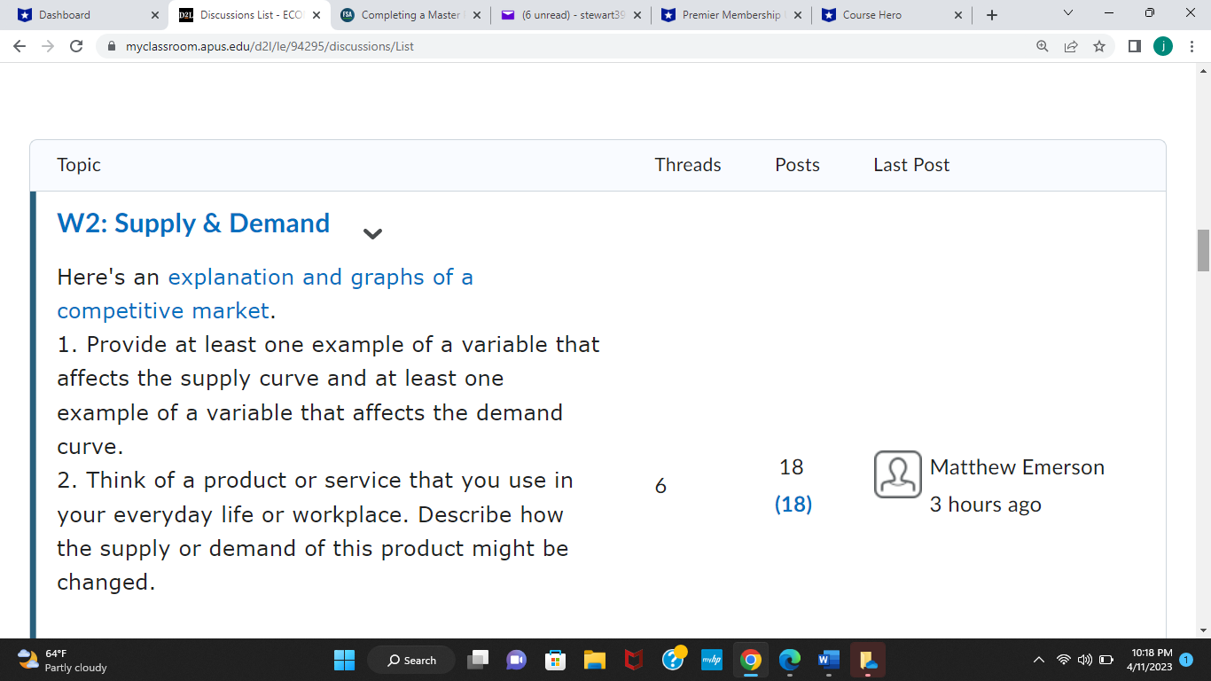This screenshot has height=681, width=1211.
Task: Click Matthew Emerson's profile picture
Action: pyautogui.click(x=897, y=475)
